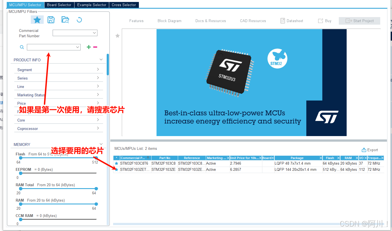Open the Features tab
The height and width of the screenshot is (231, 392).
(136, 21)
